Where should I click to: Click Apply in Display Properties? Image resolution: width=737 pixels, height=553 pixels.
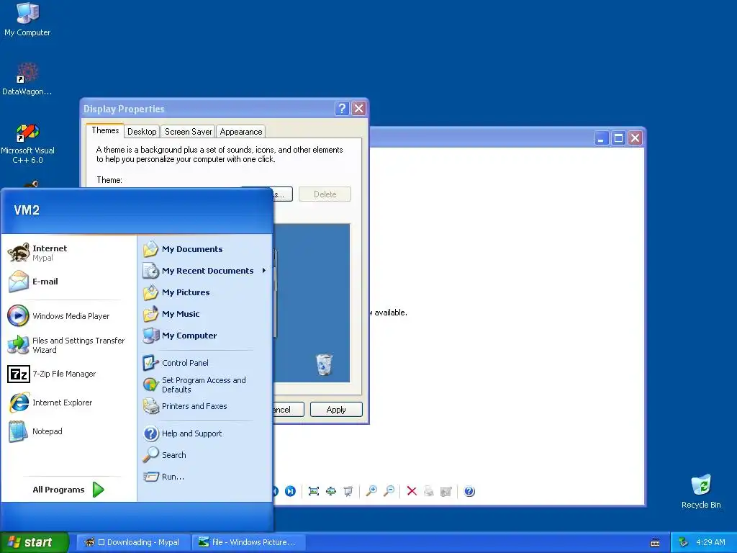(336, 410)
